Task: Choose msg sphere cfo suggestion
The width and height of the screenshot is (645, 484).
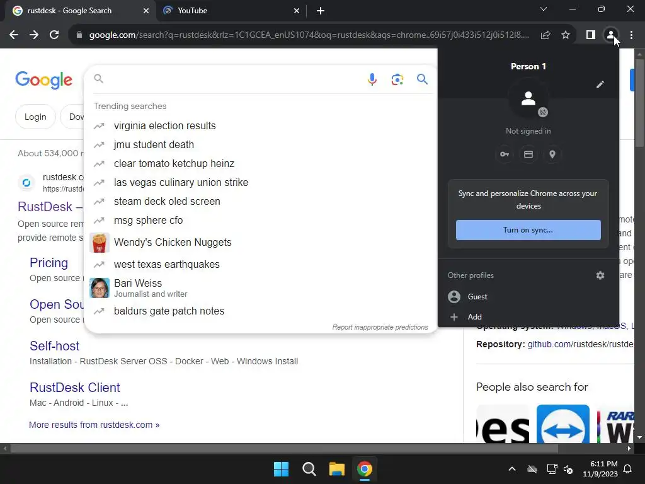Action: (260, 220)
